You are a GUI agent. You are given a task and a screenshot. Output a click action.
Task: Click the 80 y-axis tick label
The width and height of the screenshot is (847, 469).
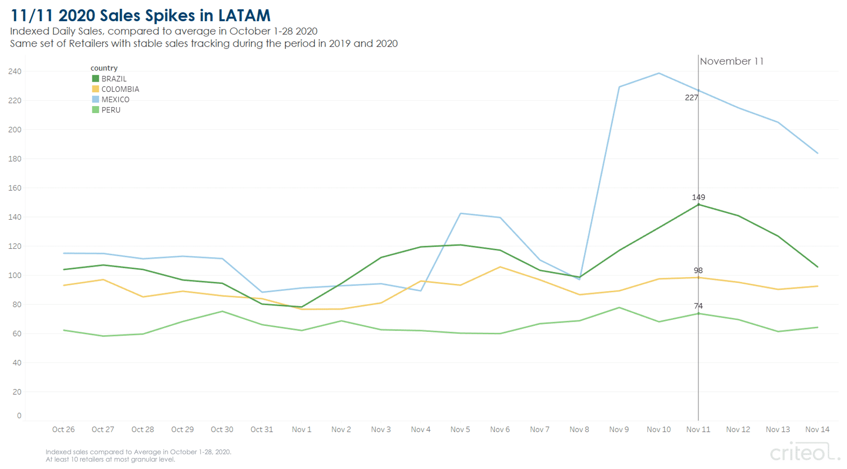coord(17,305)
